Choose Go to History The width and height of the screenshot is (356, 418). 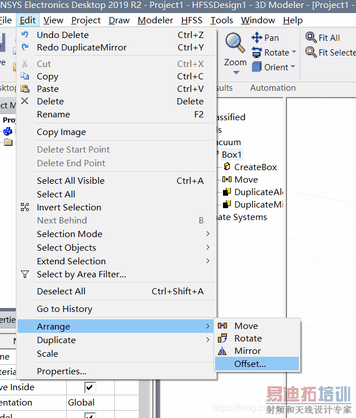point(117,309)
